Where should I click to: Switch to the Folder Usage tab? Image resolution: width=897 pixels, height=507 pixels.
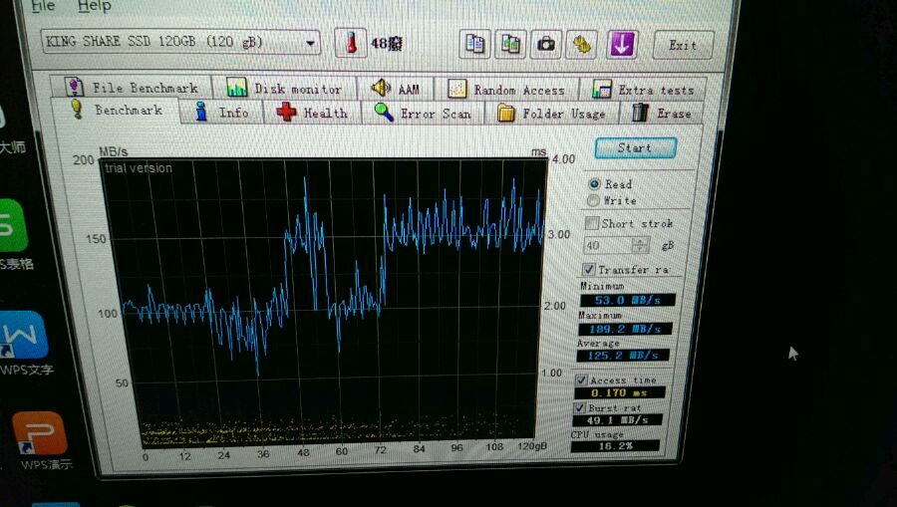click(x=551, y=114)
